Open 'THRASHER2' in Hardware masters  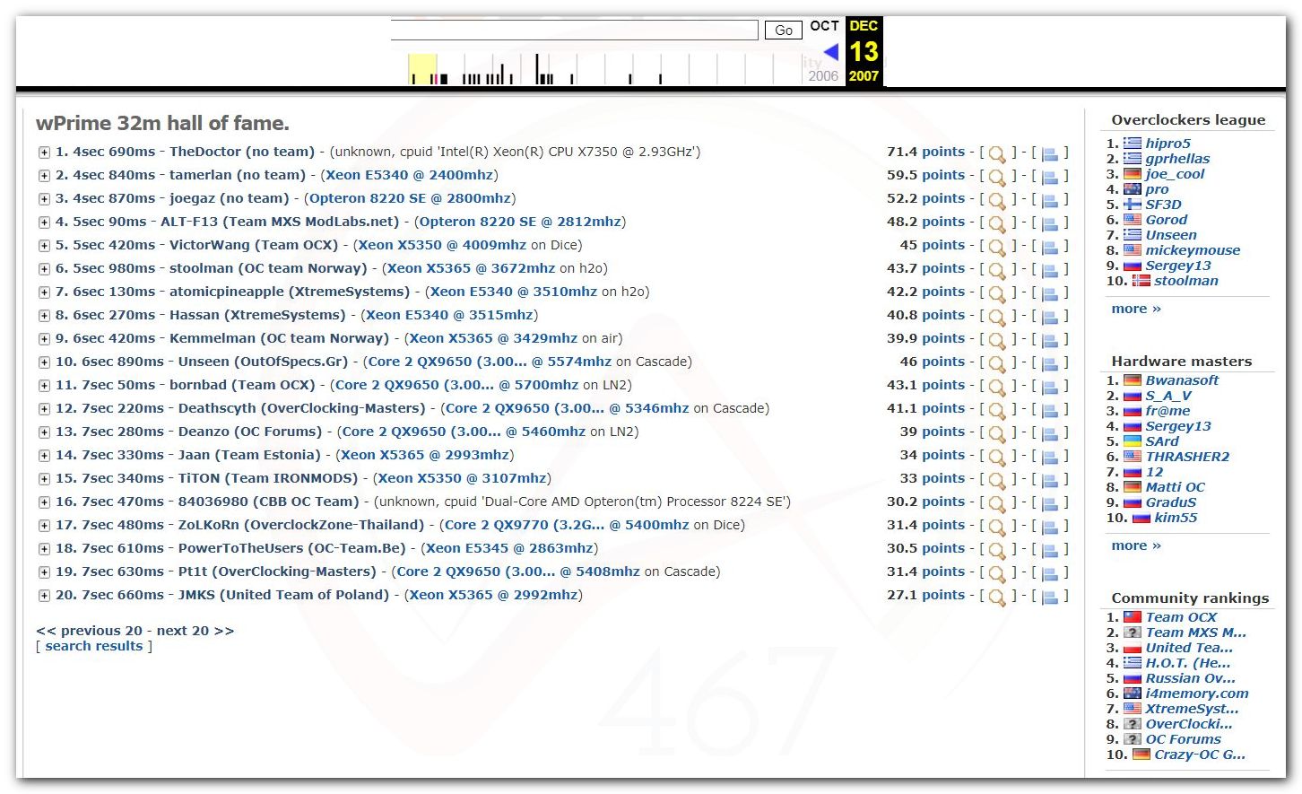click(x=1187, y=457)
